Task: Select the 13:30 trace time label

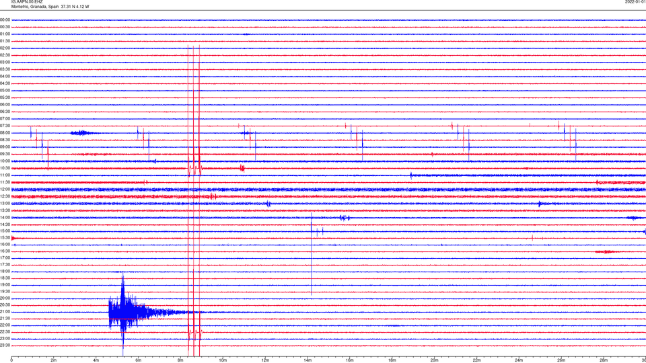Action: click(x=5, y=210)
